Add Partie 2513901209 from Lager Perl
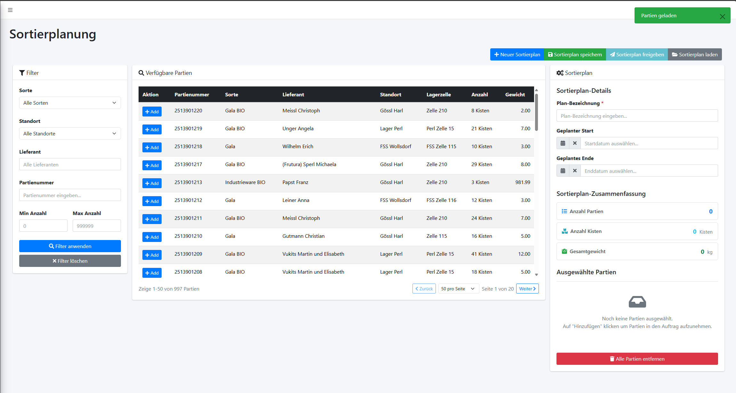Screen dimensions: 736x393 pos(152,255)
